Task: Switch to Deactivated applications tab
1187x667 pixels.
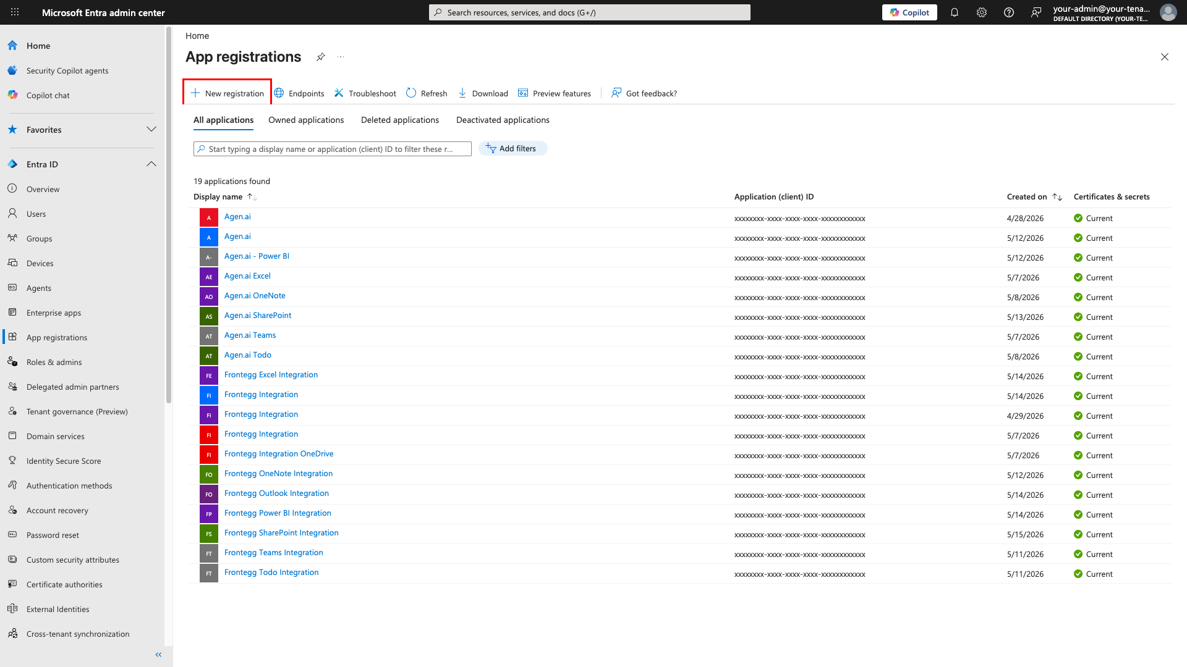Action: tap(503, 120)
